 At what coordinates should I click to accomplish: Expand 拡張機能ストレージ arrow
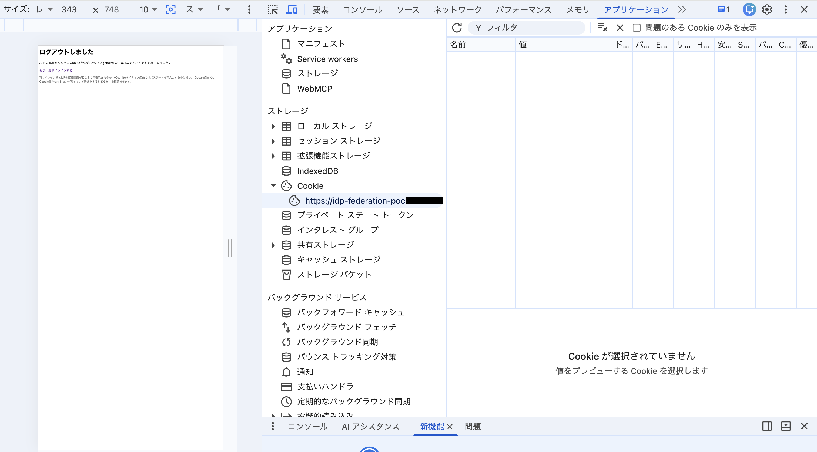[273, 156]
